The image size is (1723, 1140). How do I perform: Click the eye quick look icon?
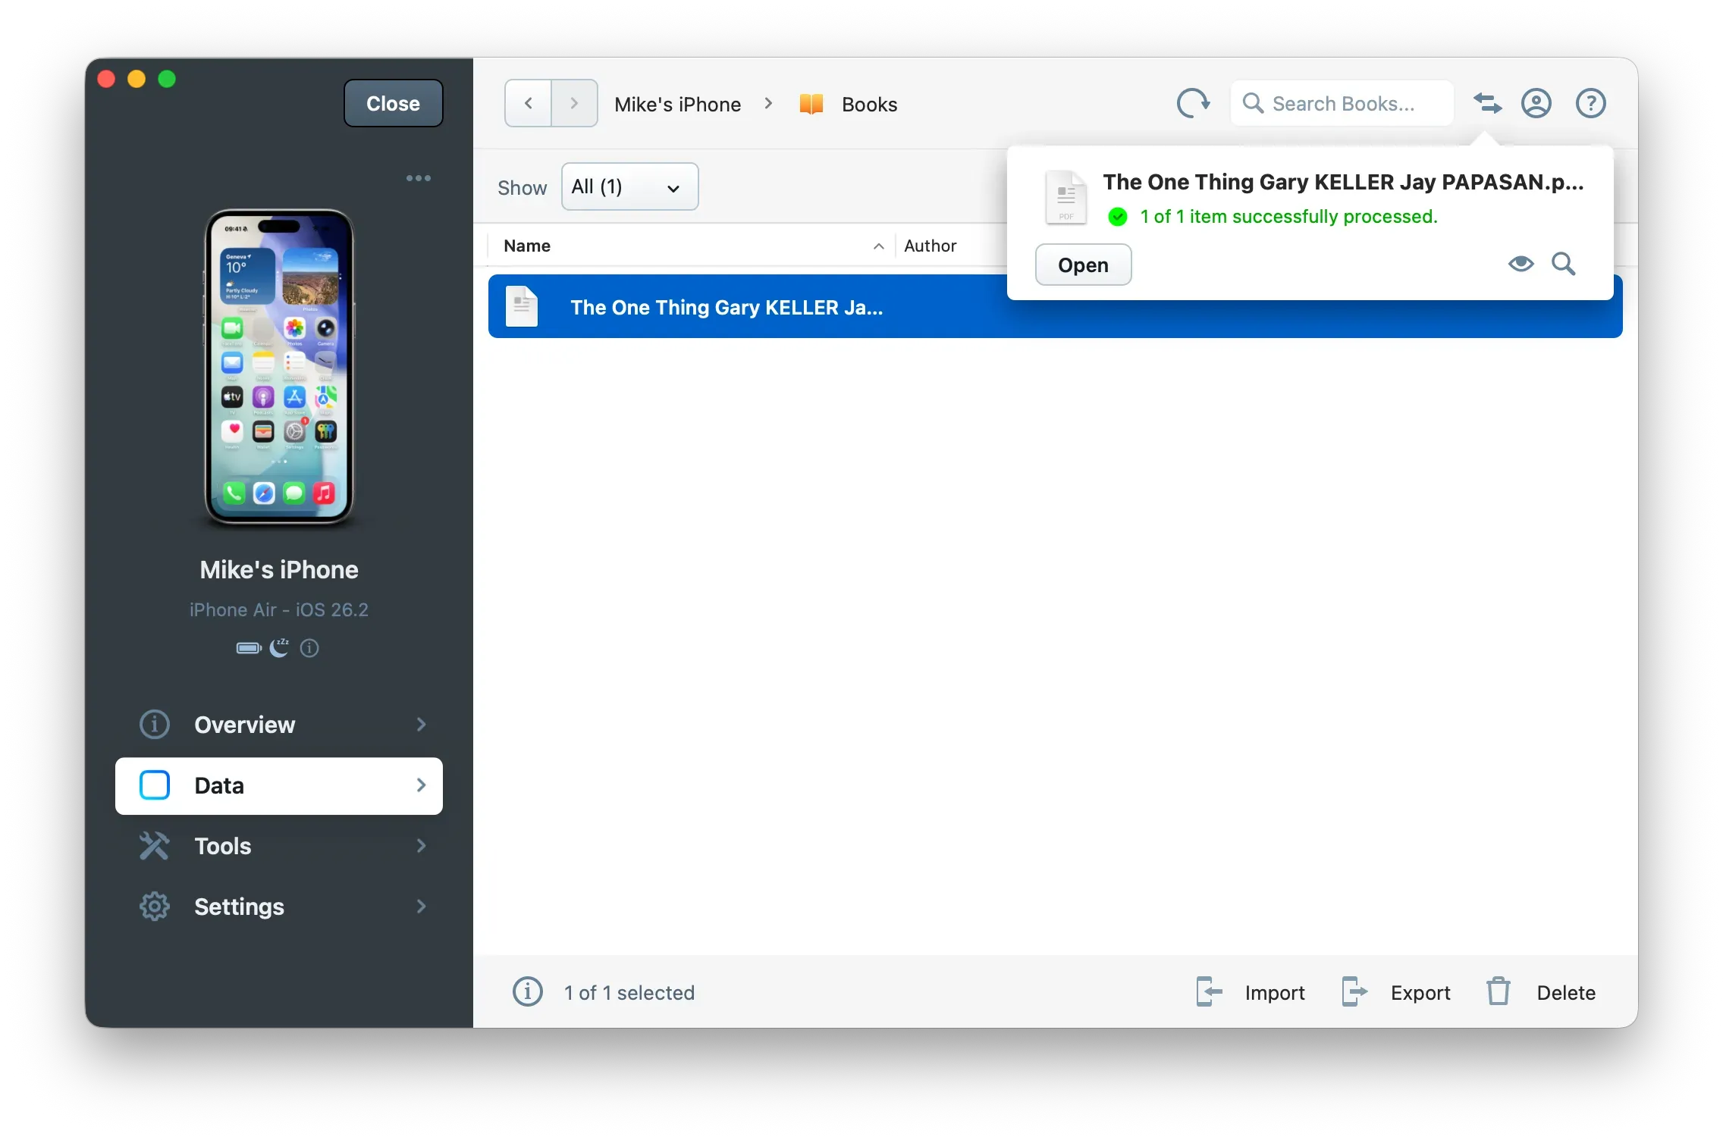point(1521,264)
